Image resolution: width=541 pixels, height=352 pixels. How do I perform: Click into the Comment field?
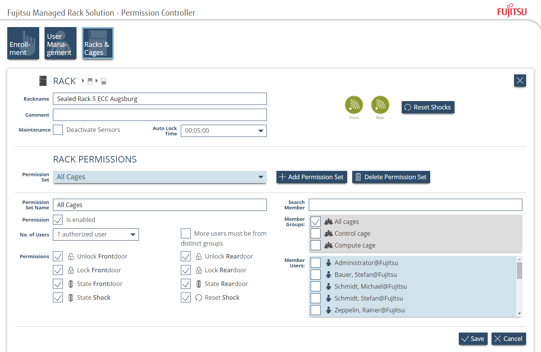tap(160, 115)
